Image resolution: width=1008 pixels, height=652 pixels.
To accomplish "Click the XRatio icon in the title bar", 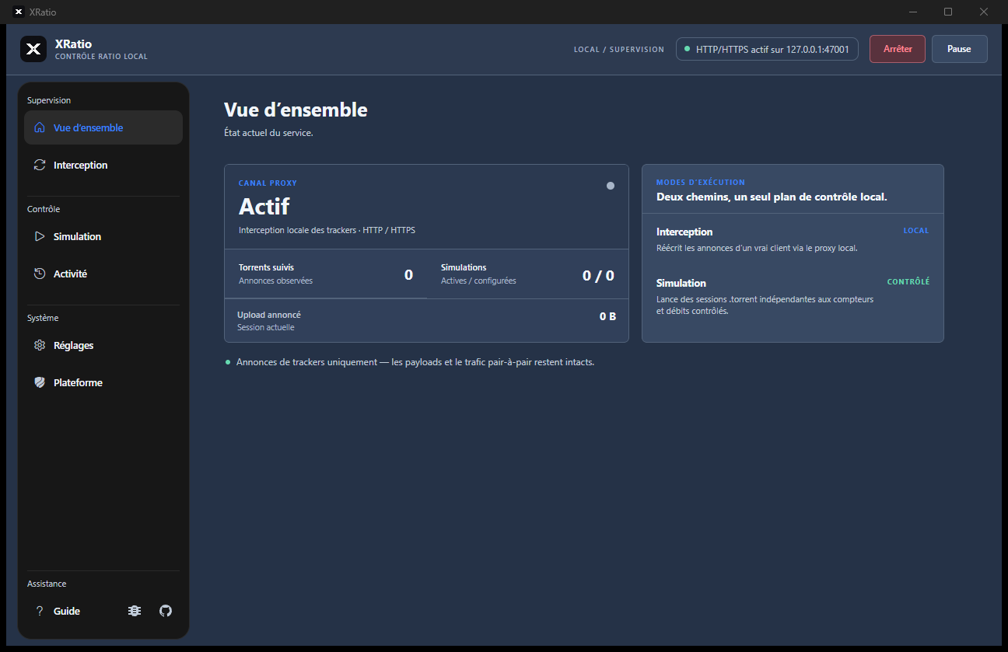I will click(x=19, y=12).
